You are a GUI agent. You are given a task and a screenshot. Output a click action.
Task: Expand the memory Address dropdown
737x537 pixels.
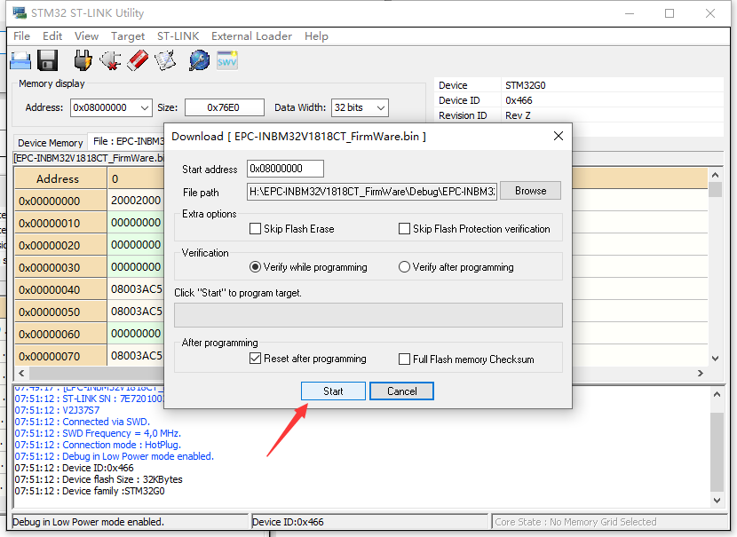(145, 107)
